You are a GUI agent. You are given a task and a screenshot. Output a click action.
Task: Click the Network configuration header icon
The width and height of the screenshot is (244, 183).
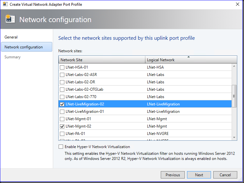pos(10,19)
